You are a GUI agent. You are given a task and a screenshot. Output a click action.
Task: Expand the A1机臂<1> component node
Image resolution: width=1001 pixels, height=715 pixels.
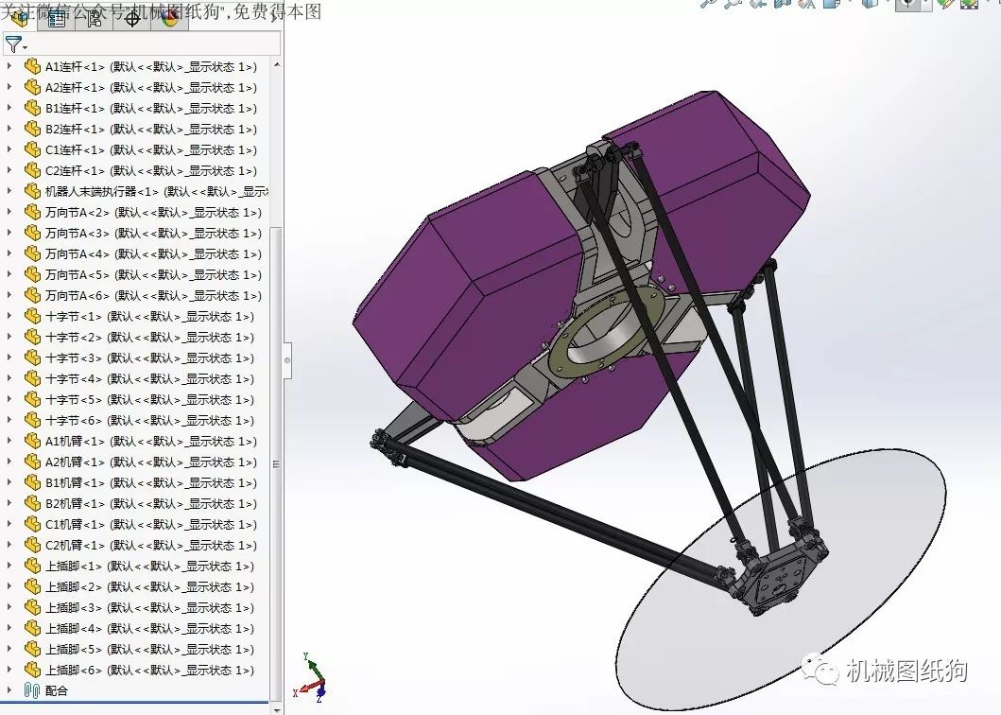click(9, 441)
